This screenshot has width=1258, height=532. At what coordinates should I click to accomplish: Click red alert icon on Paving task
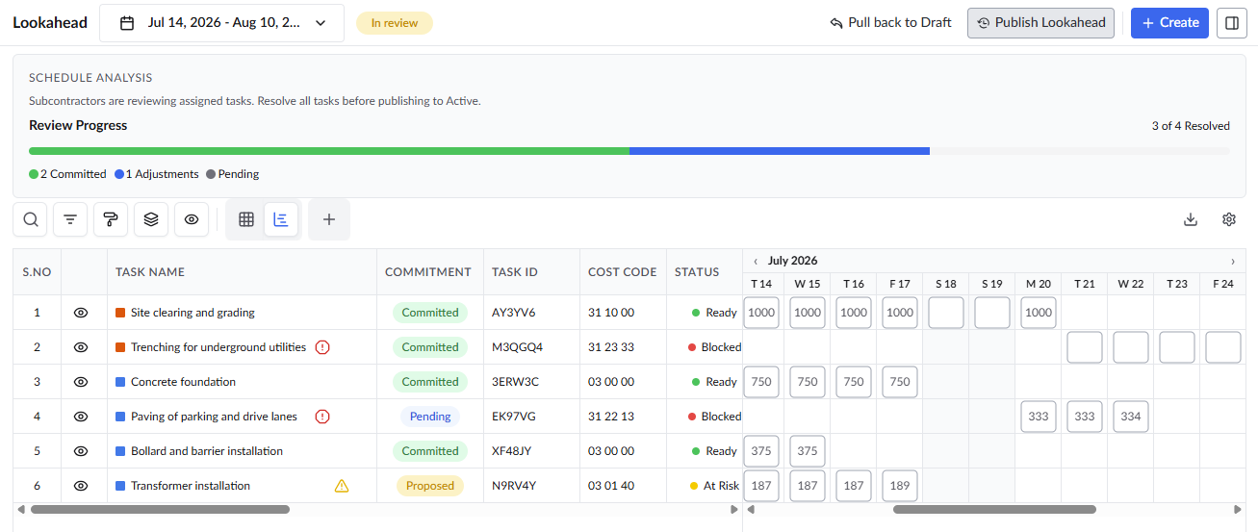click(322, 417)
